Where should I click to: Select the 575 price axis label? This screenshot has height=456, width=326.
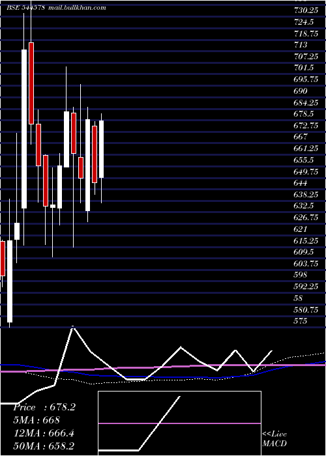click(301, 321)
